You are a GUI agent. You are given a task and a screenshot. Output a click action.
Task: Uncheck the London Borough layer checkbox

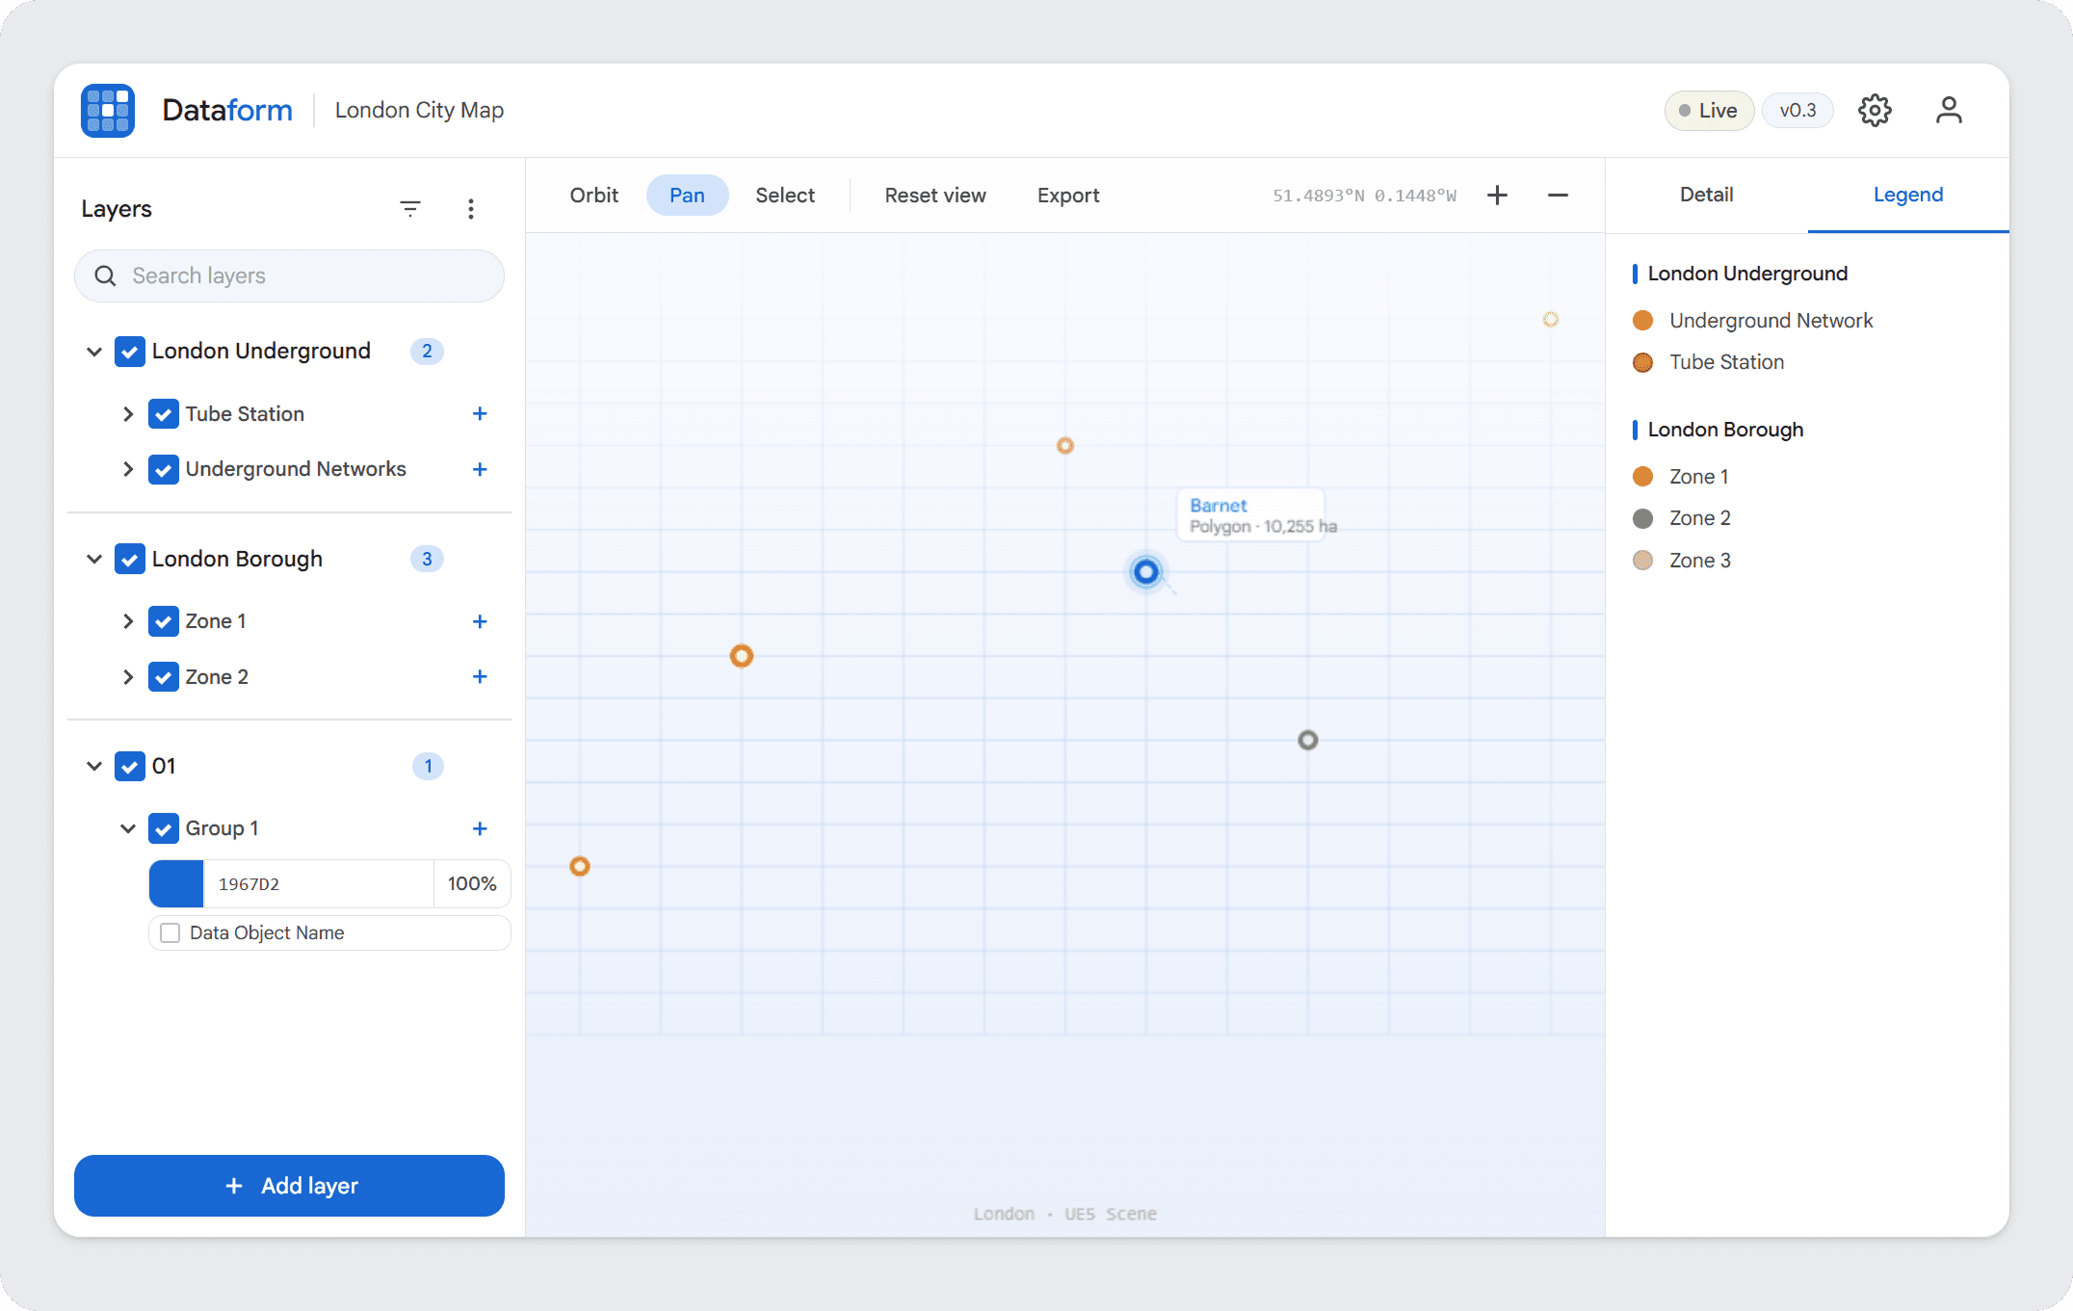tap(130, 559)
